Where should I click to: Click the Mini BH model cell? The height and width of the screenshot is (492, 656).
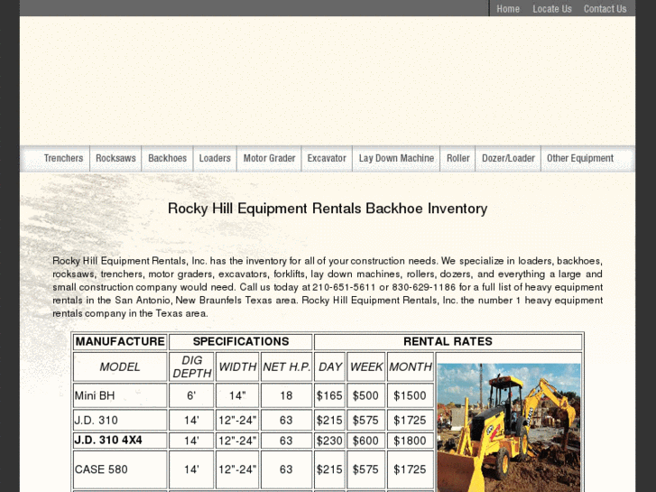pos(120,395)
